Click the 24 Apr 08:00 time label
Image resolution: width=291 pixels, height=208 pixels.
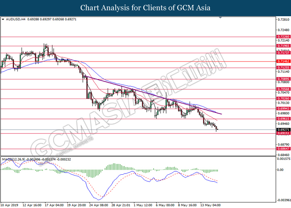pos(99,205)
